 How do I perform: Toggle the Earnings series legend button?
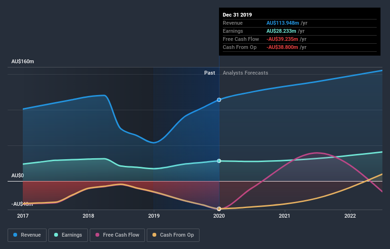pyautogui.click(x=68, y=235)
